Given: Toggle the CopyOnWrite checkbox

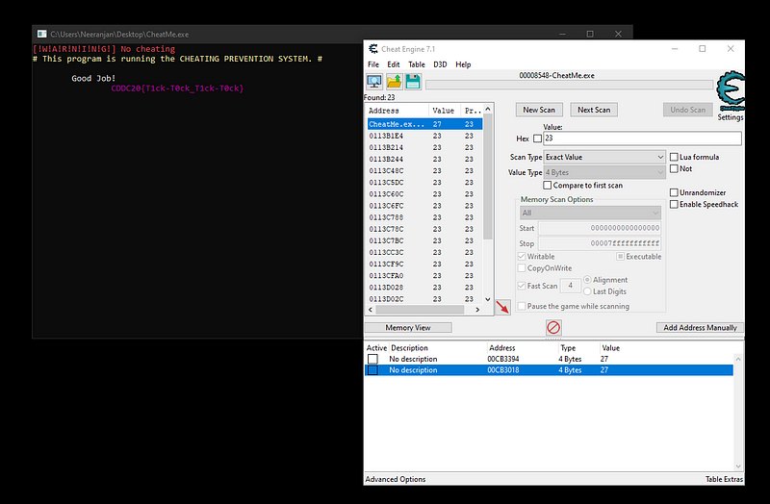Looking at the screenshot, I should click(522, 268).
